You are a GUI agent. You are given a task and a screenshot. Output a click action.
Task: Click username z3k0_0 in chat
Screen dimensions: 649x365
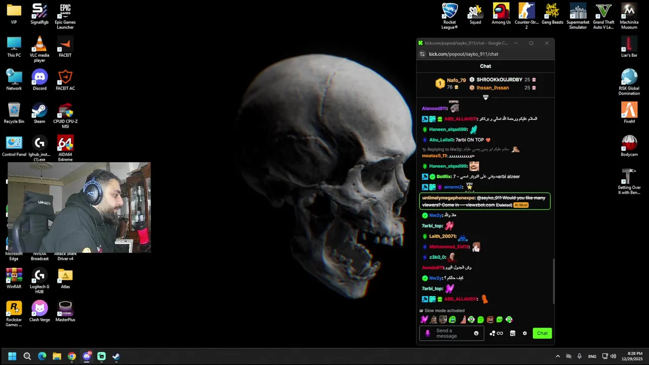437,257
